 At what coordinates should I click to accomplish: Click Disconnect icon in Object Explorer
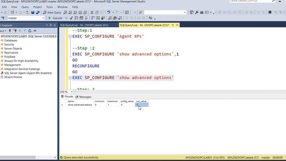coord(15,31)
